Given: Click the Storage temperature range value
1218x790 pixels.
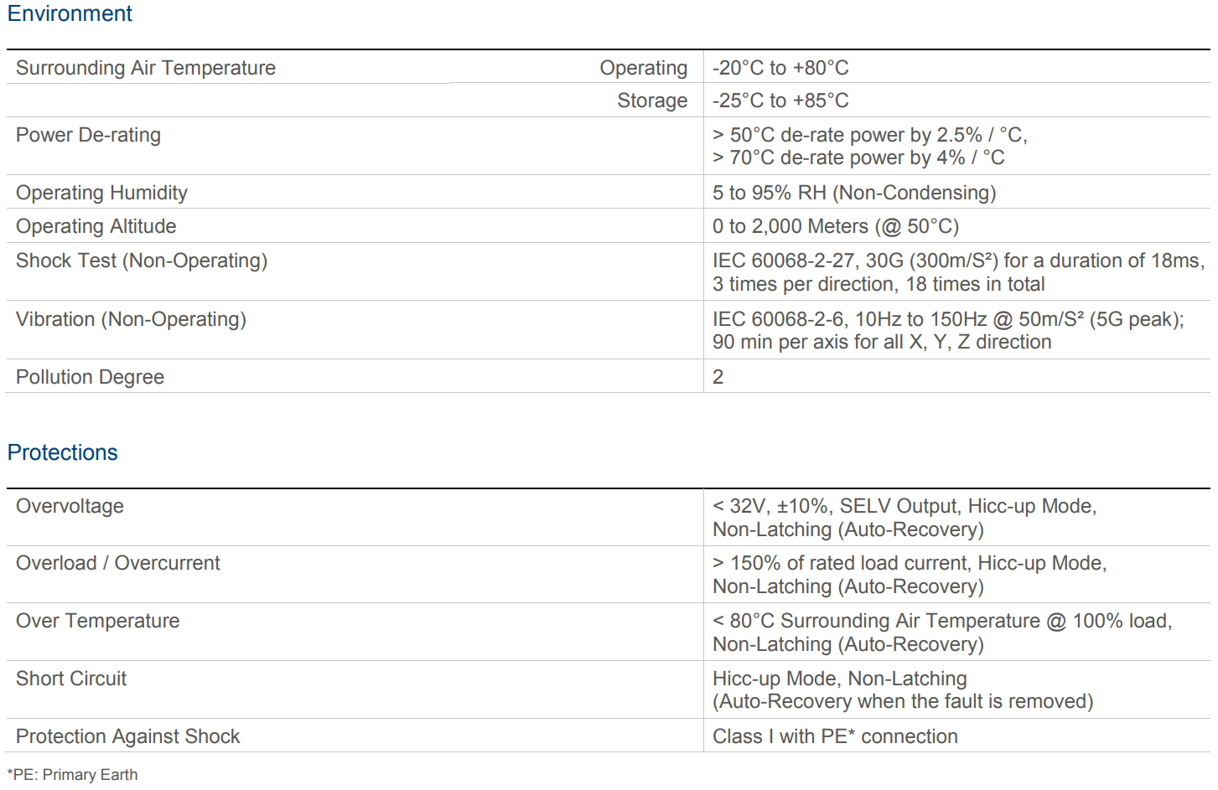Looking at the screenshot, I should [780, 101].
